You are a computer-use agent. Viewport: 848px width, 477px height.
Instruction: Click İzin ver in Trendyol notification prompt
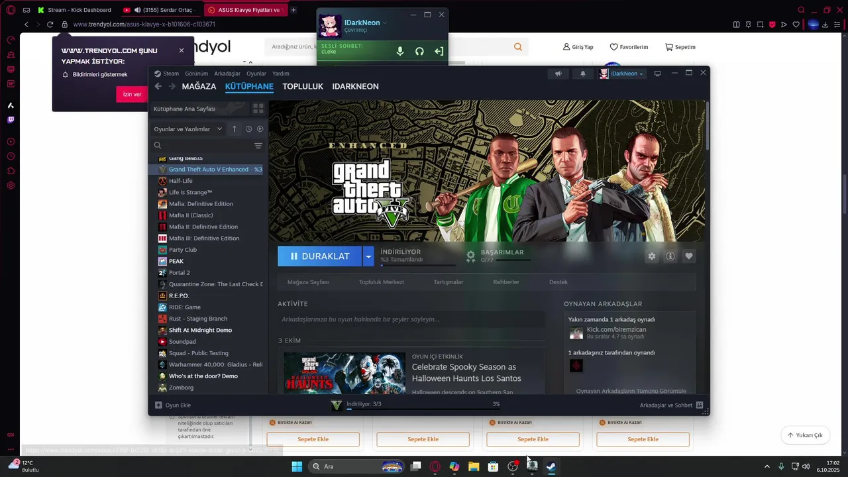[x=132, y=94]
